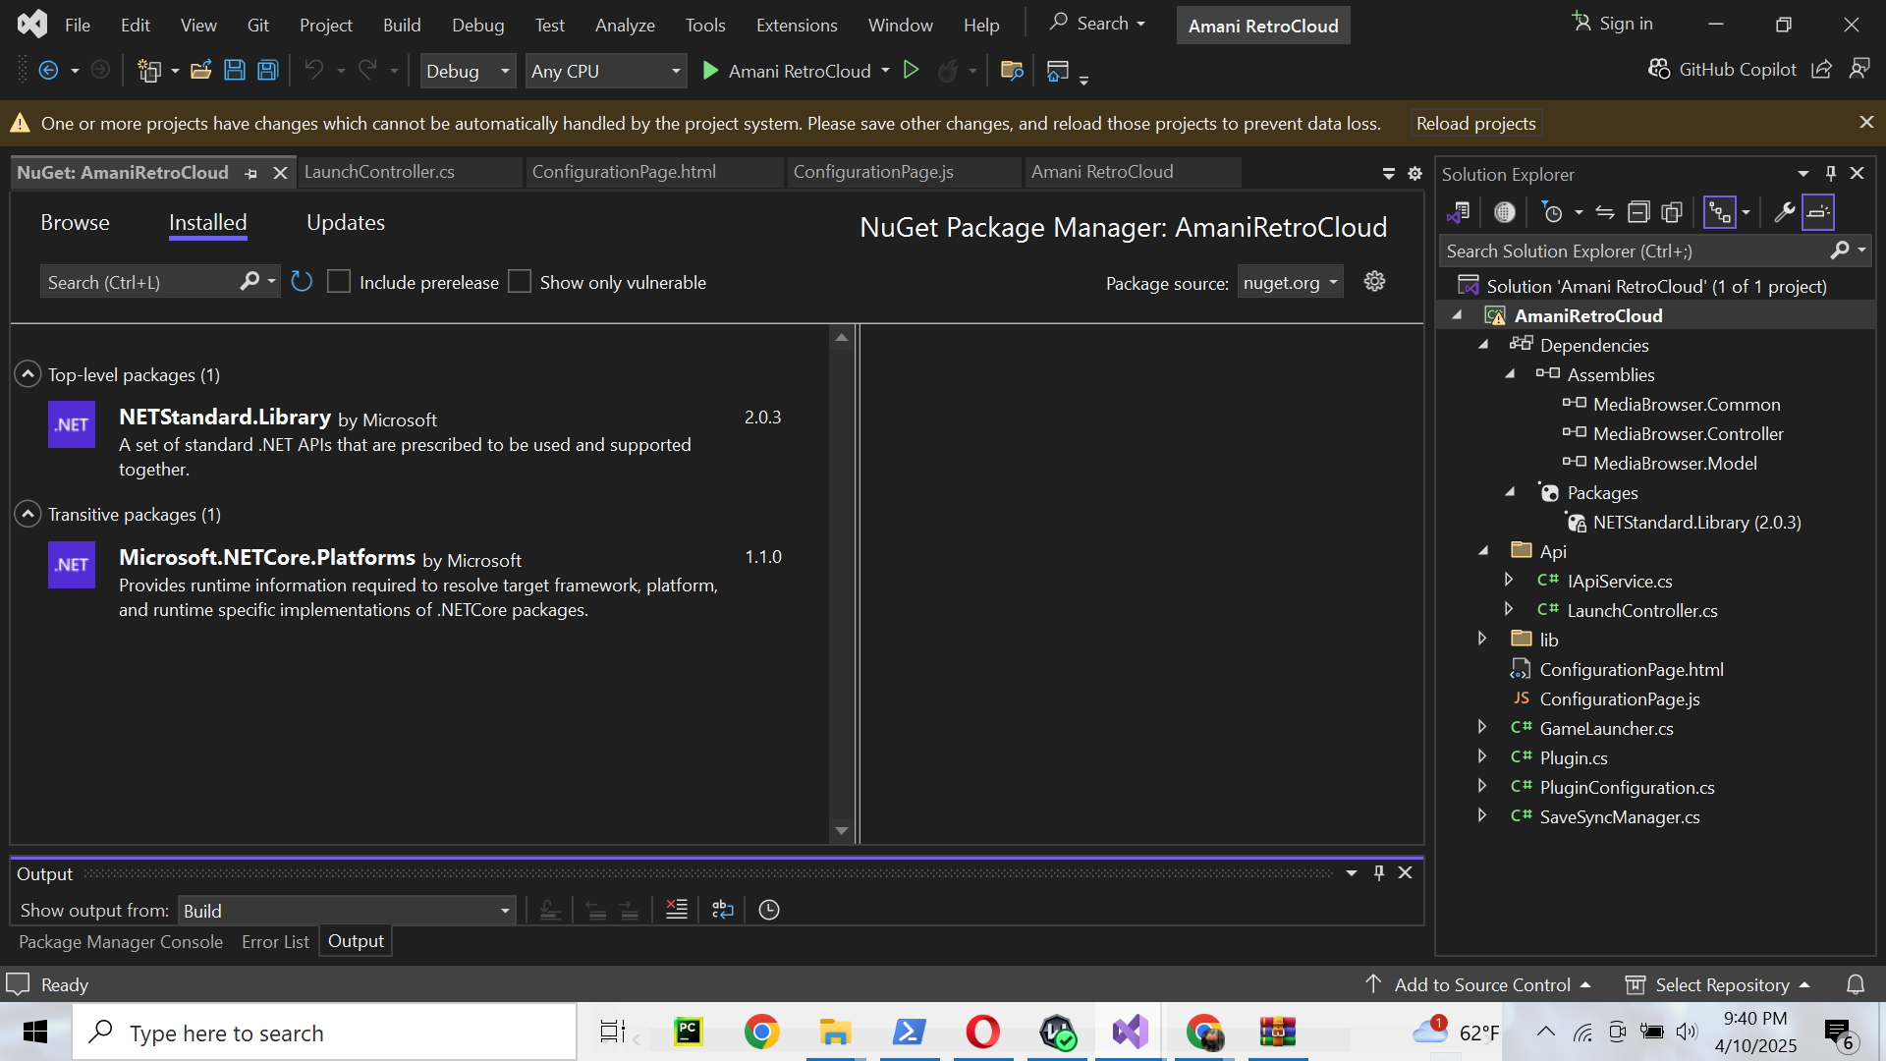The height and width of the screenshot is (1061, 1886).
Task: Switch to the Updates tab in NuGet manager
Action: pos(346,222)
